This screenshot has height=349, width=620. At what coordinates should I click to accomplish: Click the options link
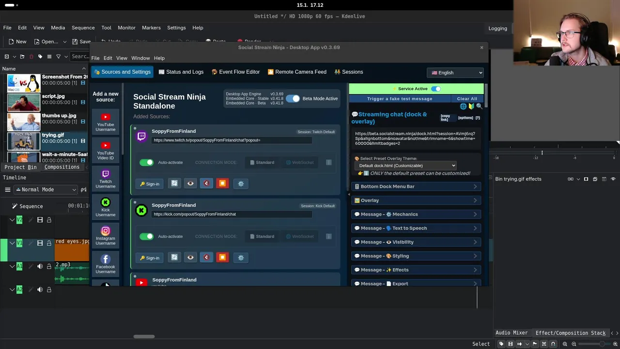click(465, 118)
